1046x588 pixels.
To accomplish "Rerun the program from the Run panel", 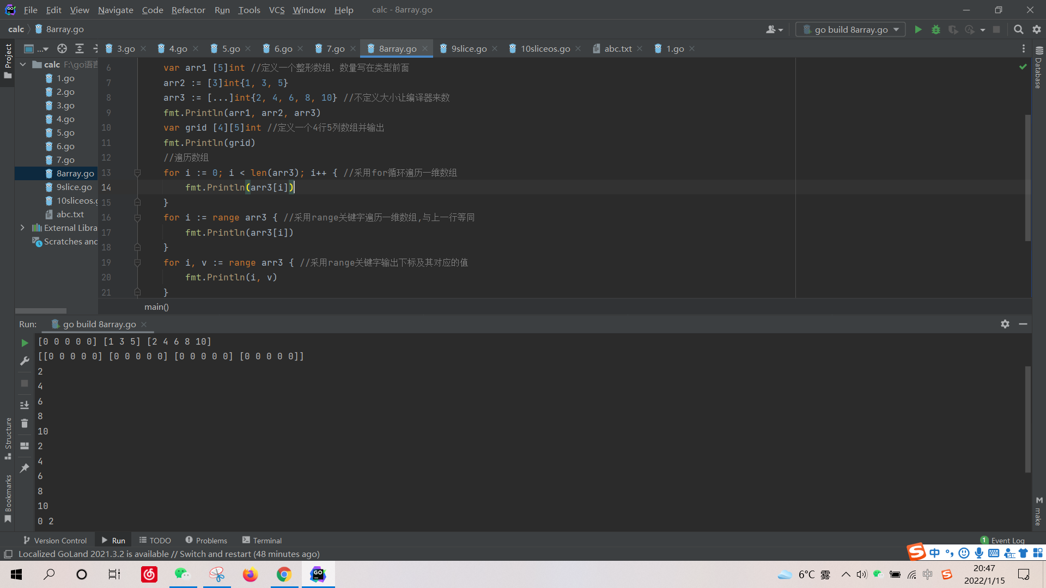I will 24,343.
